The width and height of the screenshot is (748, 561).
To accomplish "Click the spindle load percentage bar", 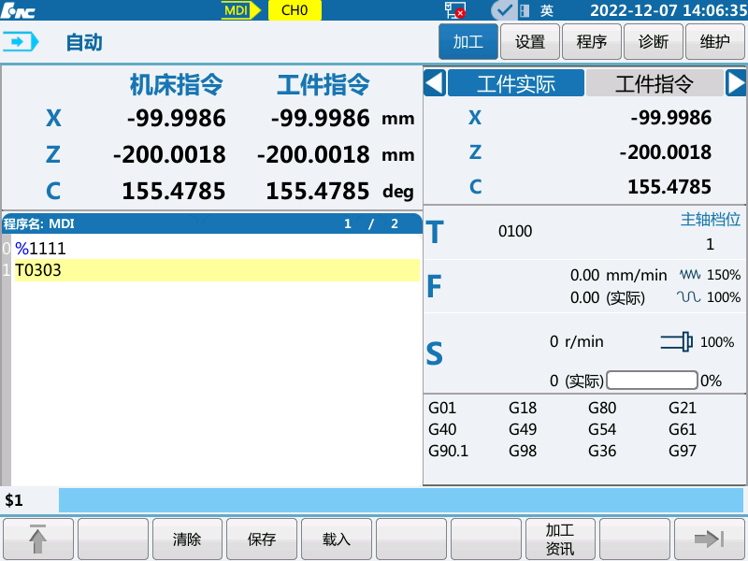I will 652,381.
